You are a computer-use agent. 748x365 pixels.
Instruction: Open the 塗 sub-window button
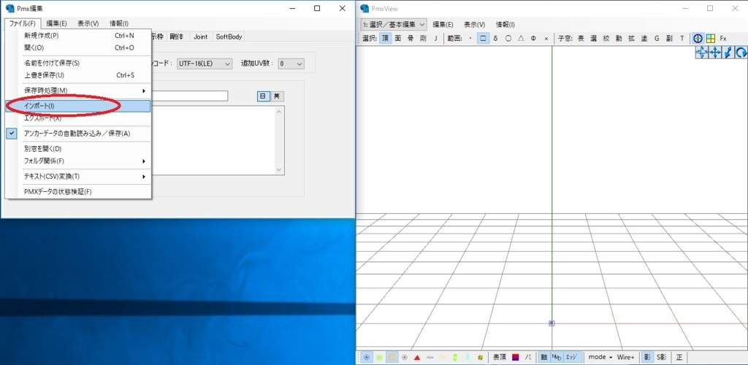pyautogui.click(x=644, y=39)
